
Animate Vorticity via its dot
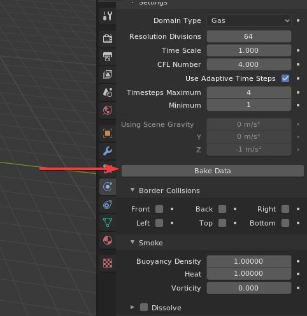coord(298,288)
